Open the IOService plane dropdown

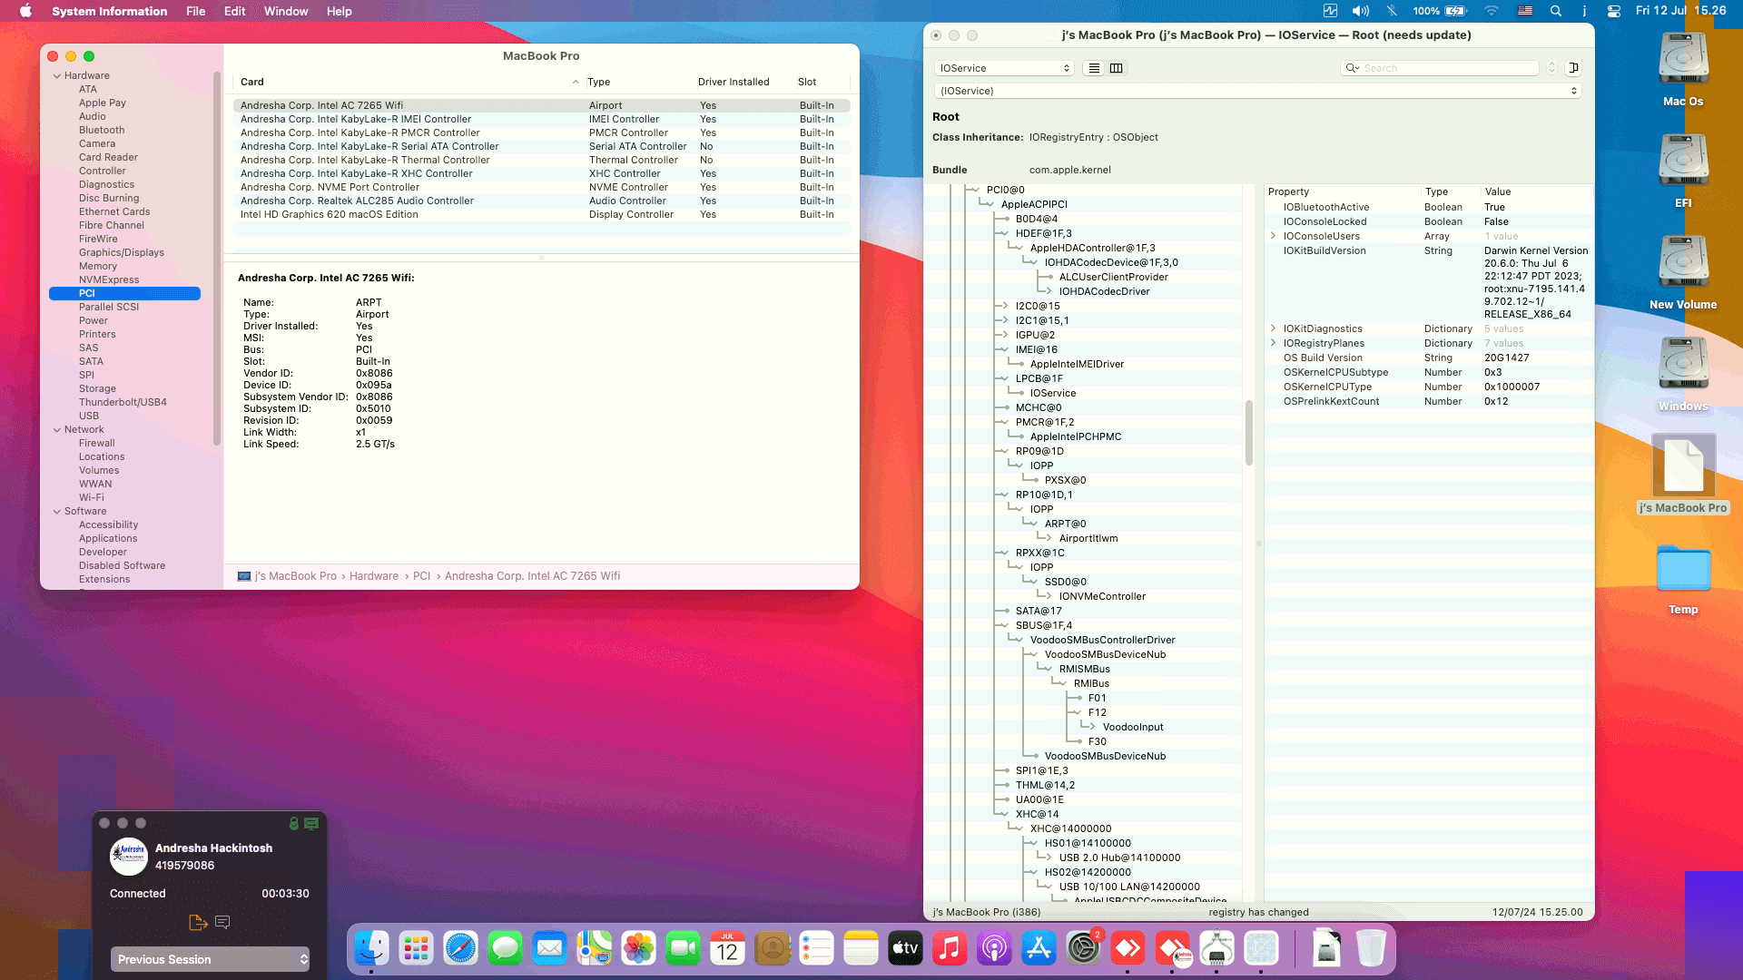[1004, 68]
